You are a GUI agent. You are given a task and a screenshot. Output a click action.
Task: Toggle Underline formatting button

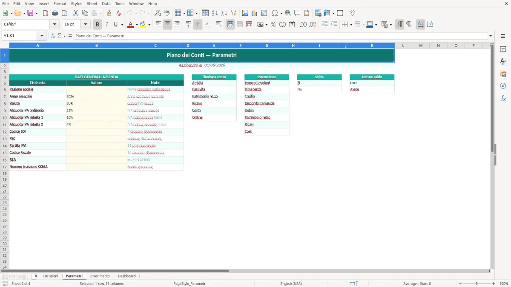[x=115, y=25]
